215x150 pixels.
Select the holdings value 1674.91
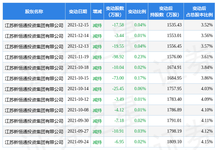click(x=174, y=67)
